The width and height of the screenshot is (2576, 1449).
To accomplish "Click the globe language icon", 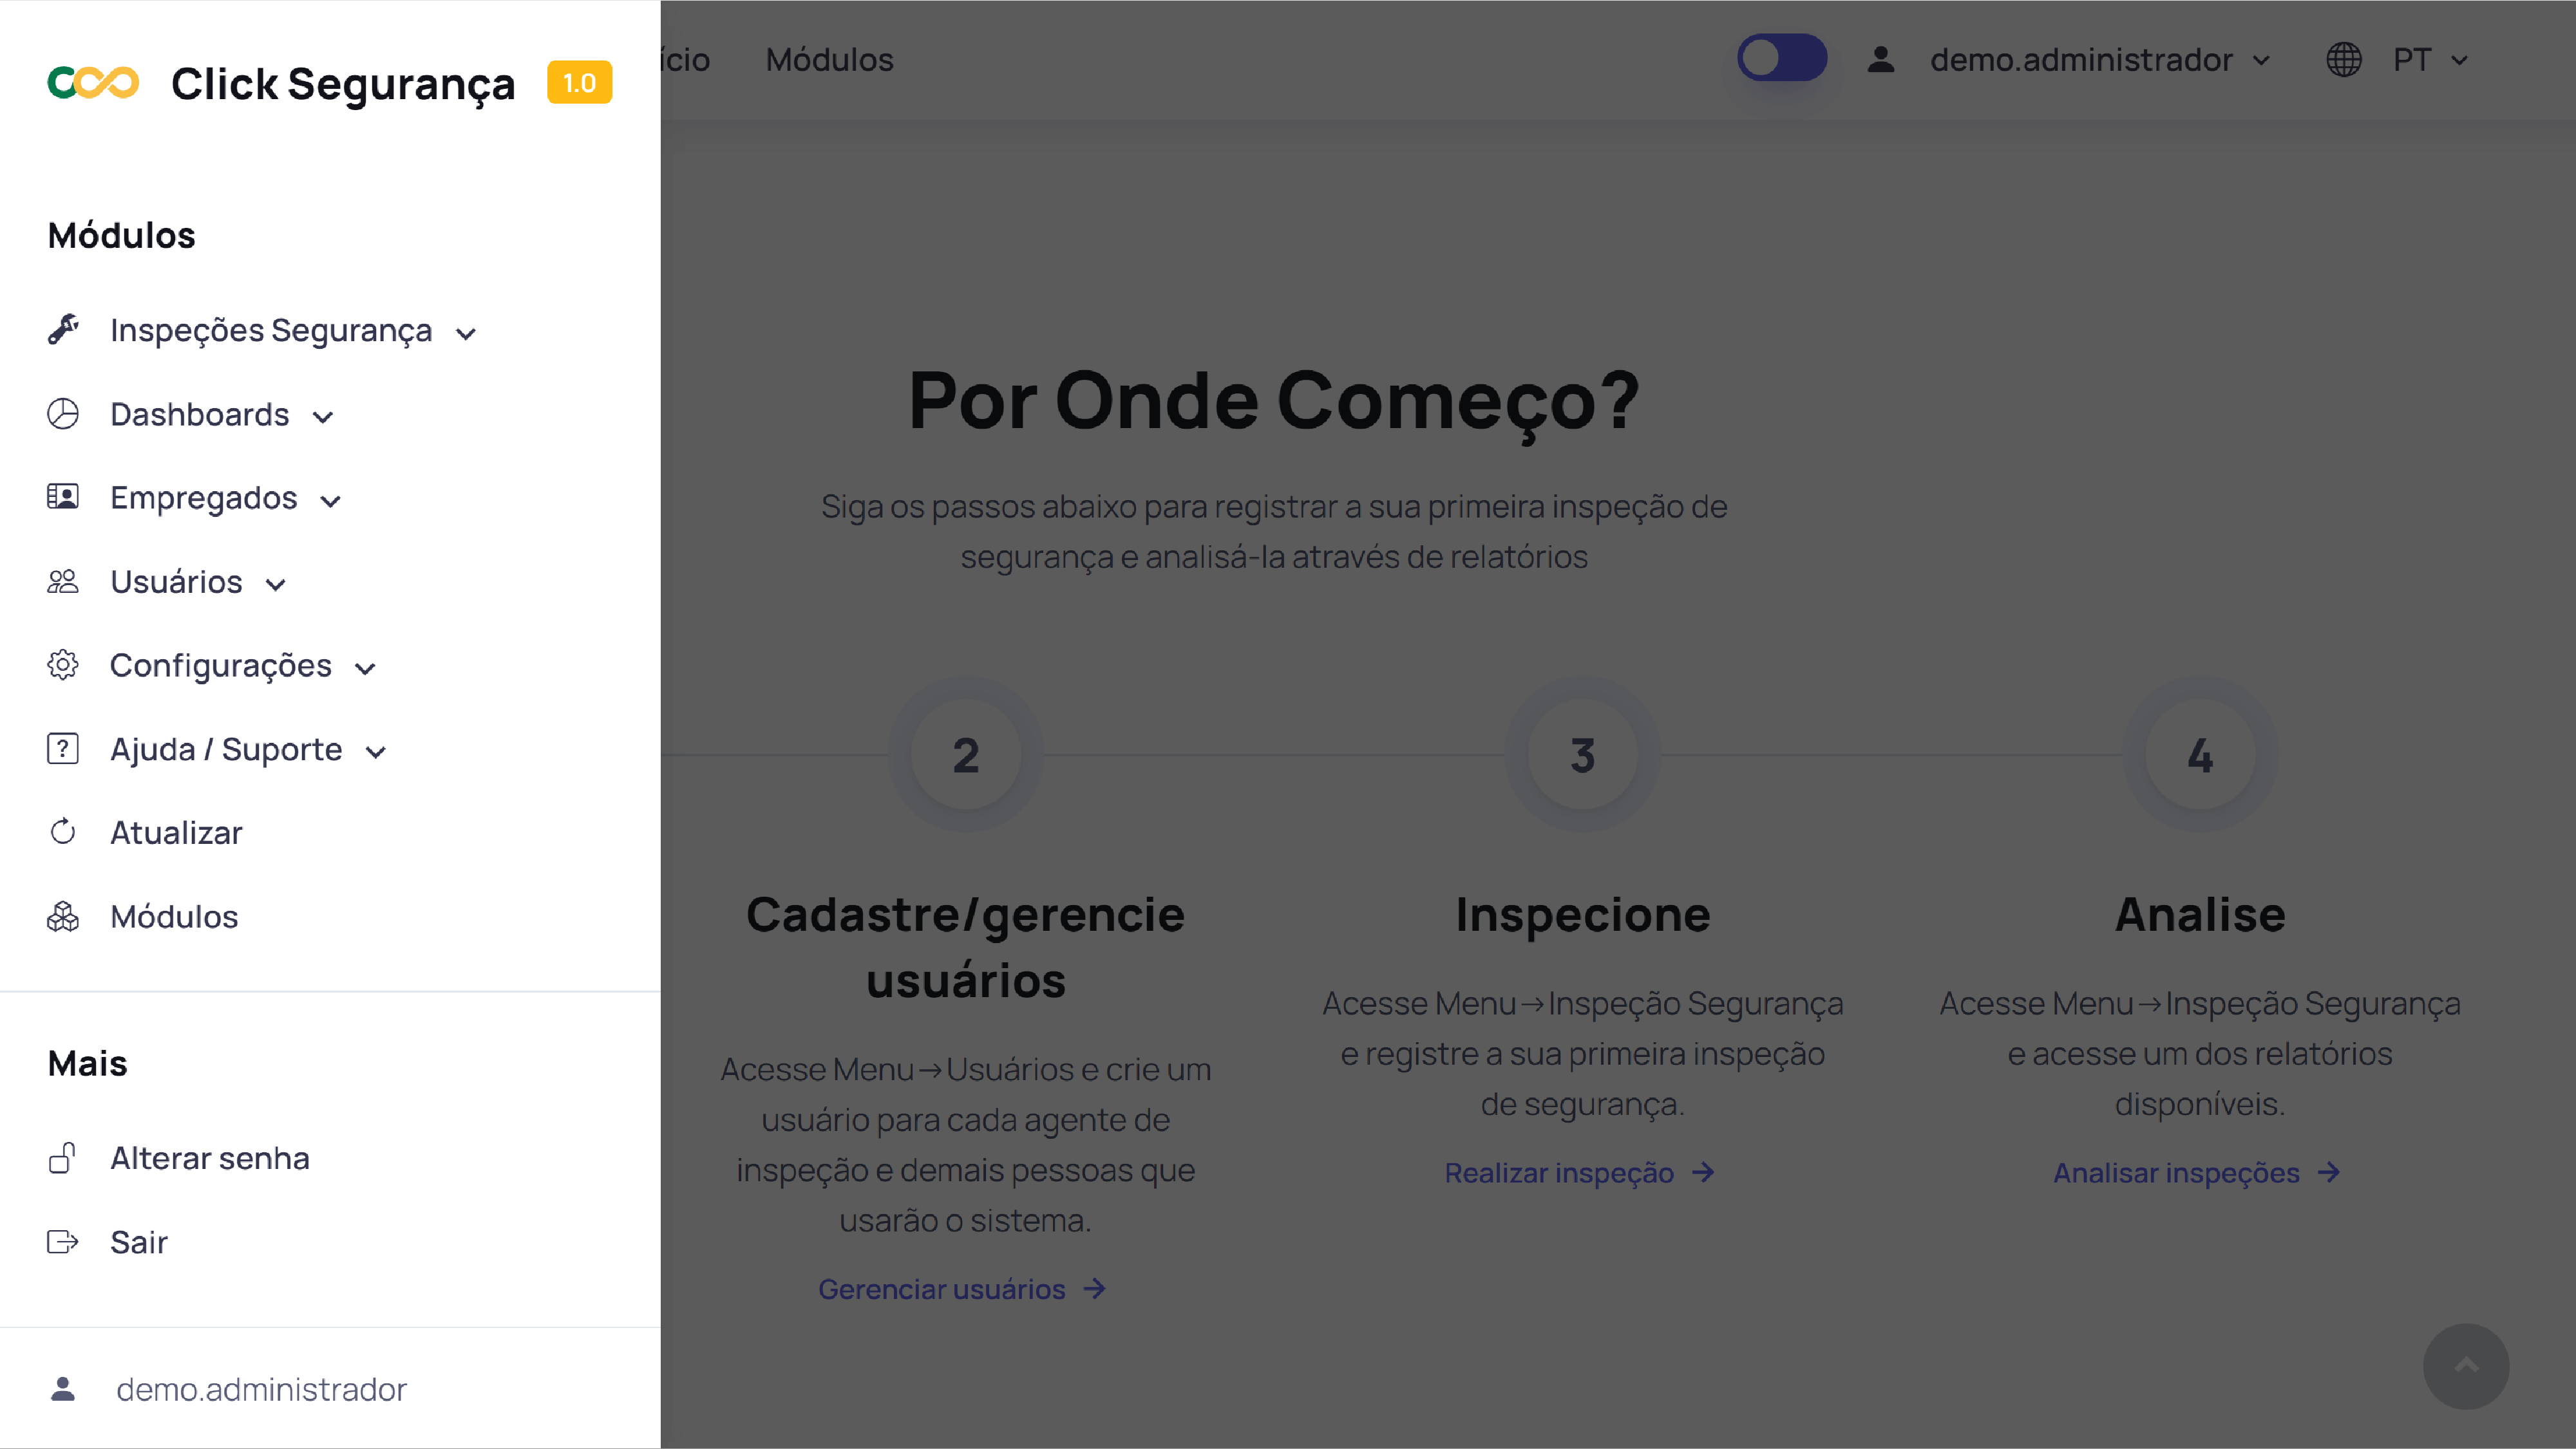I will 2343,60.
